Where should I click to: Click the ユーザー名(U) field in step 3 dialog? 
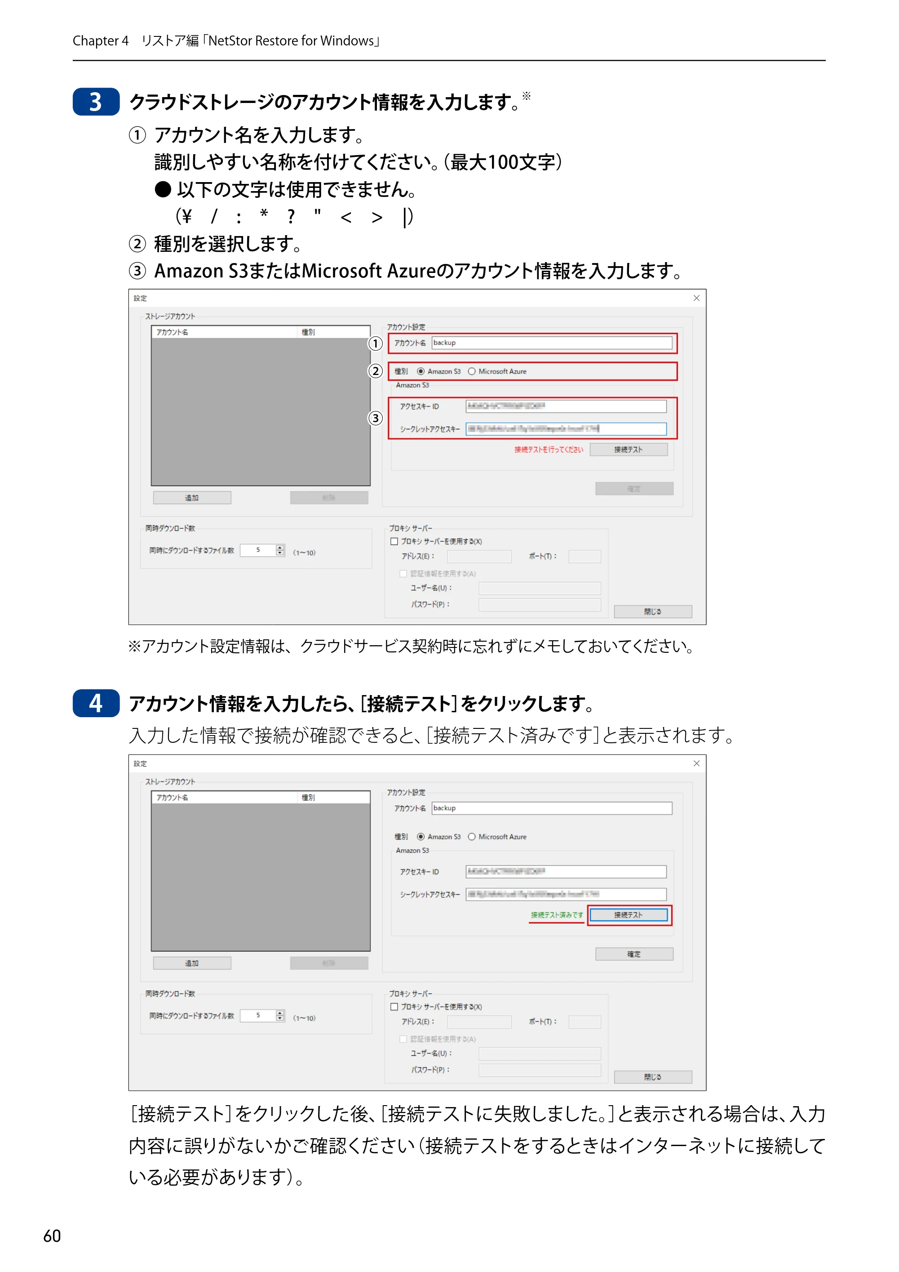pos(540,589)
